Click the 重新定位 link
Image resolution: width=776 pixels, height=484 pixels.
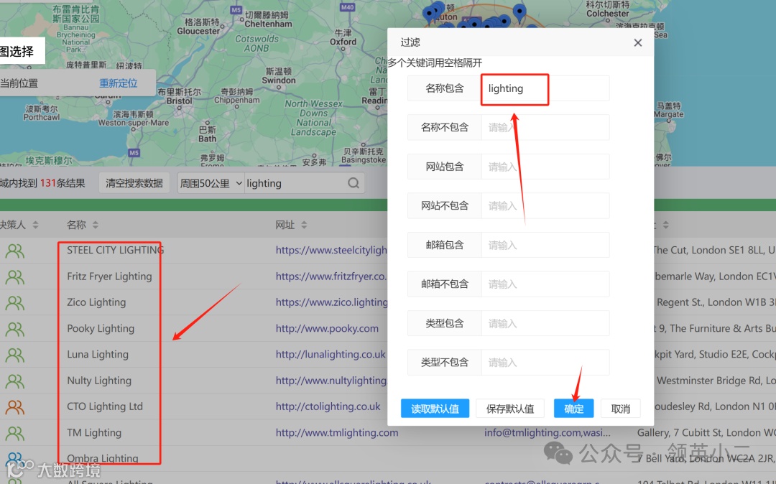click(119, 83)
